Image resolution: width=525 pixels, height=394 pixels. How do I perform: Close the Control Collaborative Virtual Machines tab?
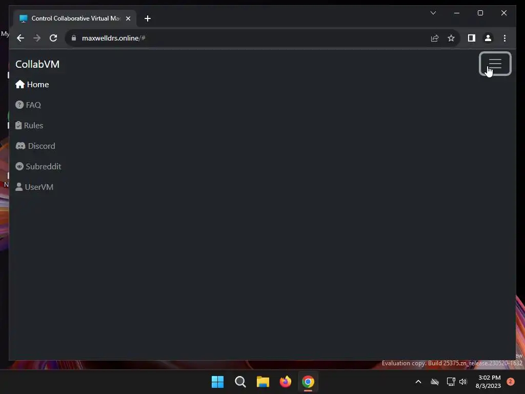coord(128,18)
